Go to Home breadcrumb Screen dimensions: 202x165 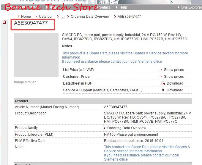click(x=26, y=16)
